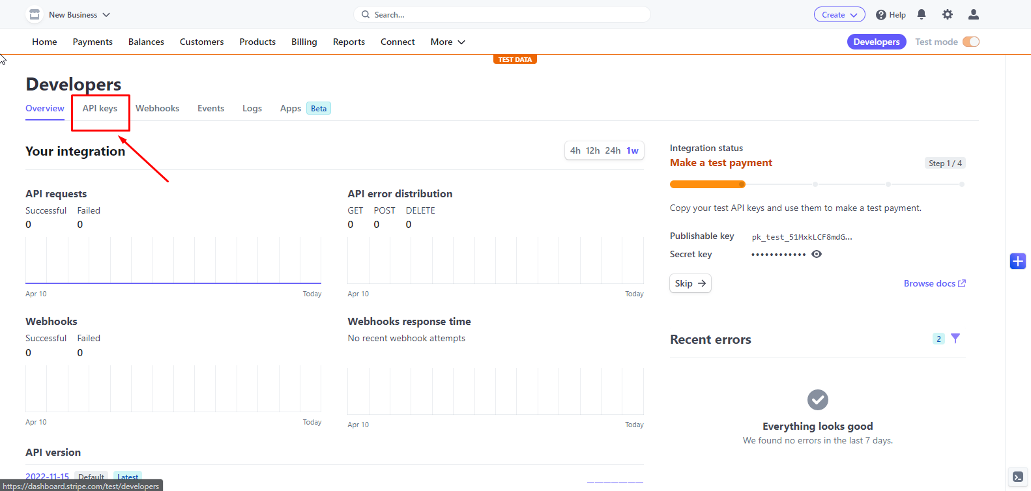Expand the New Business account dropdown
This screenshot has width=1031, height=491.
click(x=106, y=15)
